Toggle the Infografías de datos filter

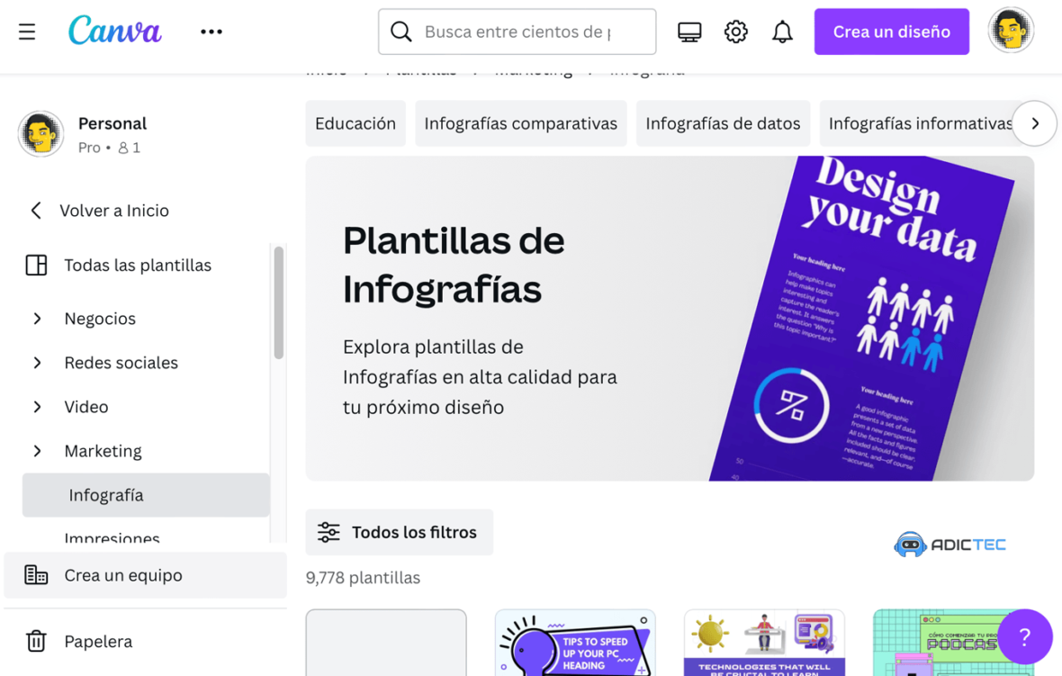pyautogui.click(x=723, y=123)
